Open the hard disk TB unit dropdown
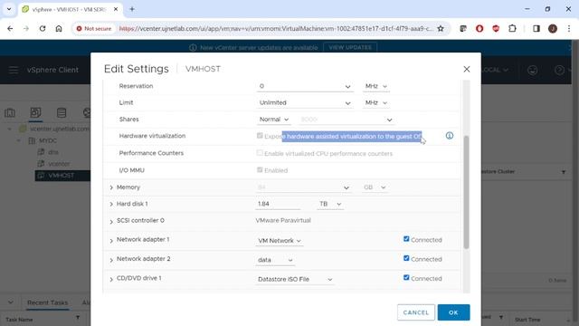Viewport: 579px width, 326px height. click(330, 204)
